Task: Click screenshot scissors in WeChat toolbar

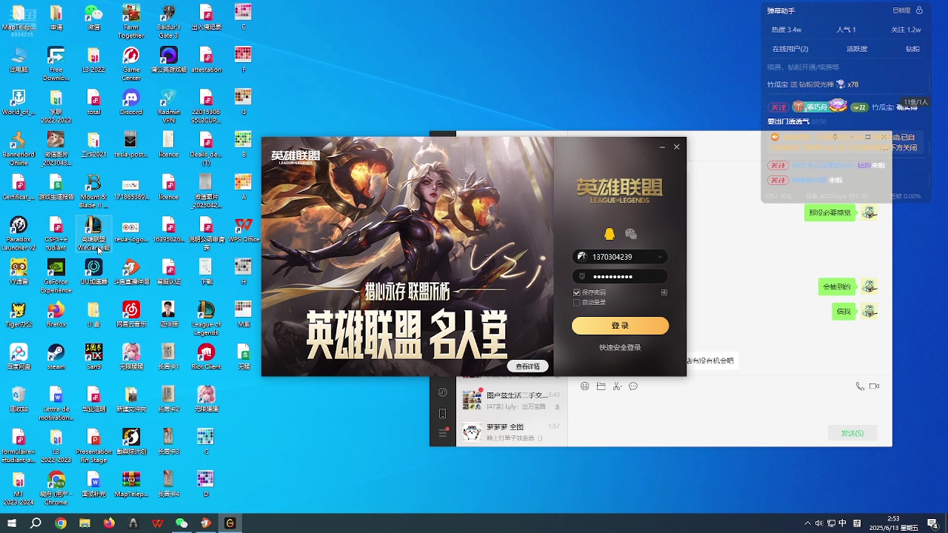Action: [617, 386]
